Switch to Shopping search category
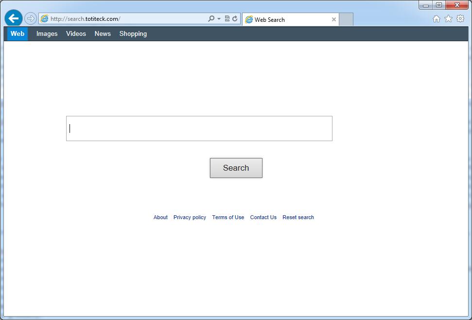This screenshot has width=472, height=320. pyautogui.click(x=133, y=33)
